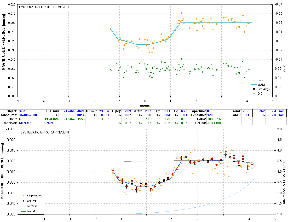The image size is (288, 222).
Task: Click the HOURS axis label
Action: pyautogui.click(x=145, y=106)
